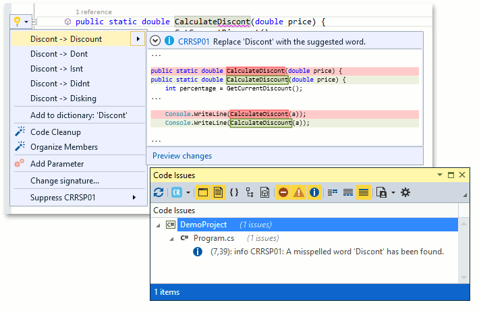This screenshot has width=479, height=311.
Task: Click the CR CodeRush icon in toolbar
Action: click(x=177, y=192)
